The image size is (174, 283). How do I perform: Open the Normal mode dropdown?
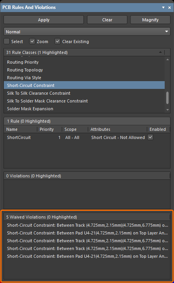pyautogui.click(x=87, y=32)
